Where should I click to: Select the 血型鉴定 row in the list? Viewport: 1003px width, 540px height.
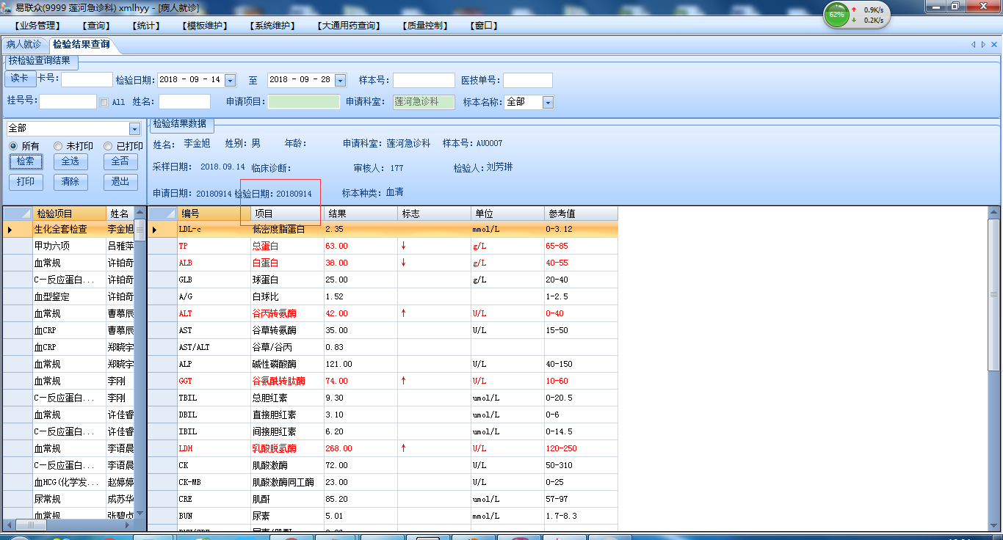69,297
